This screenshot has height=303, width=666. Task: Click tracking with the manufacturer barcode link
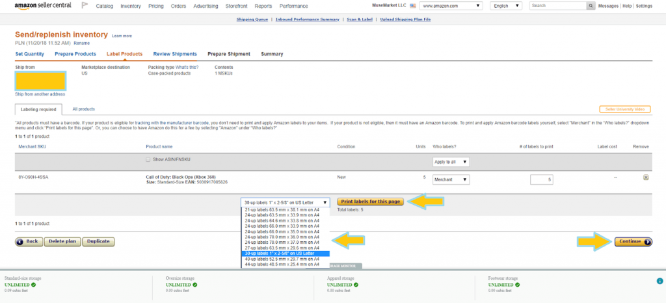coord(172,123)
